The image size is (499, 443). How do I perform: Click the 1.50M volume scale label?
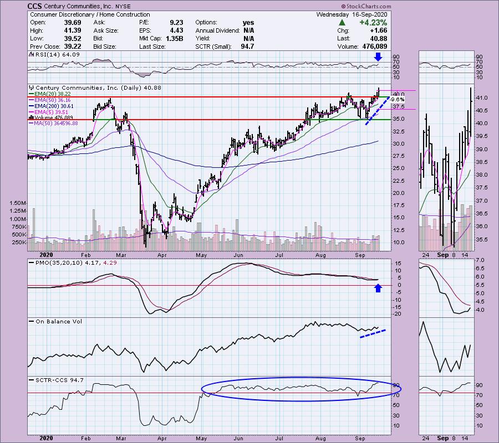click(x=18, y=203)
